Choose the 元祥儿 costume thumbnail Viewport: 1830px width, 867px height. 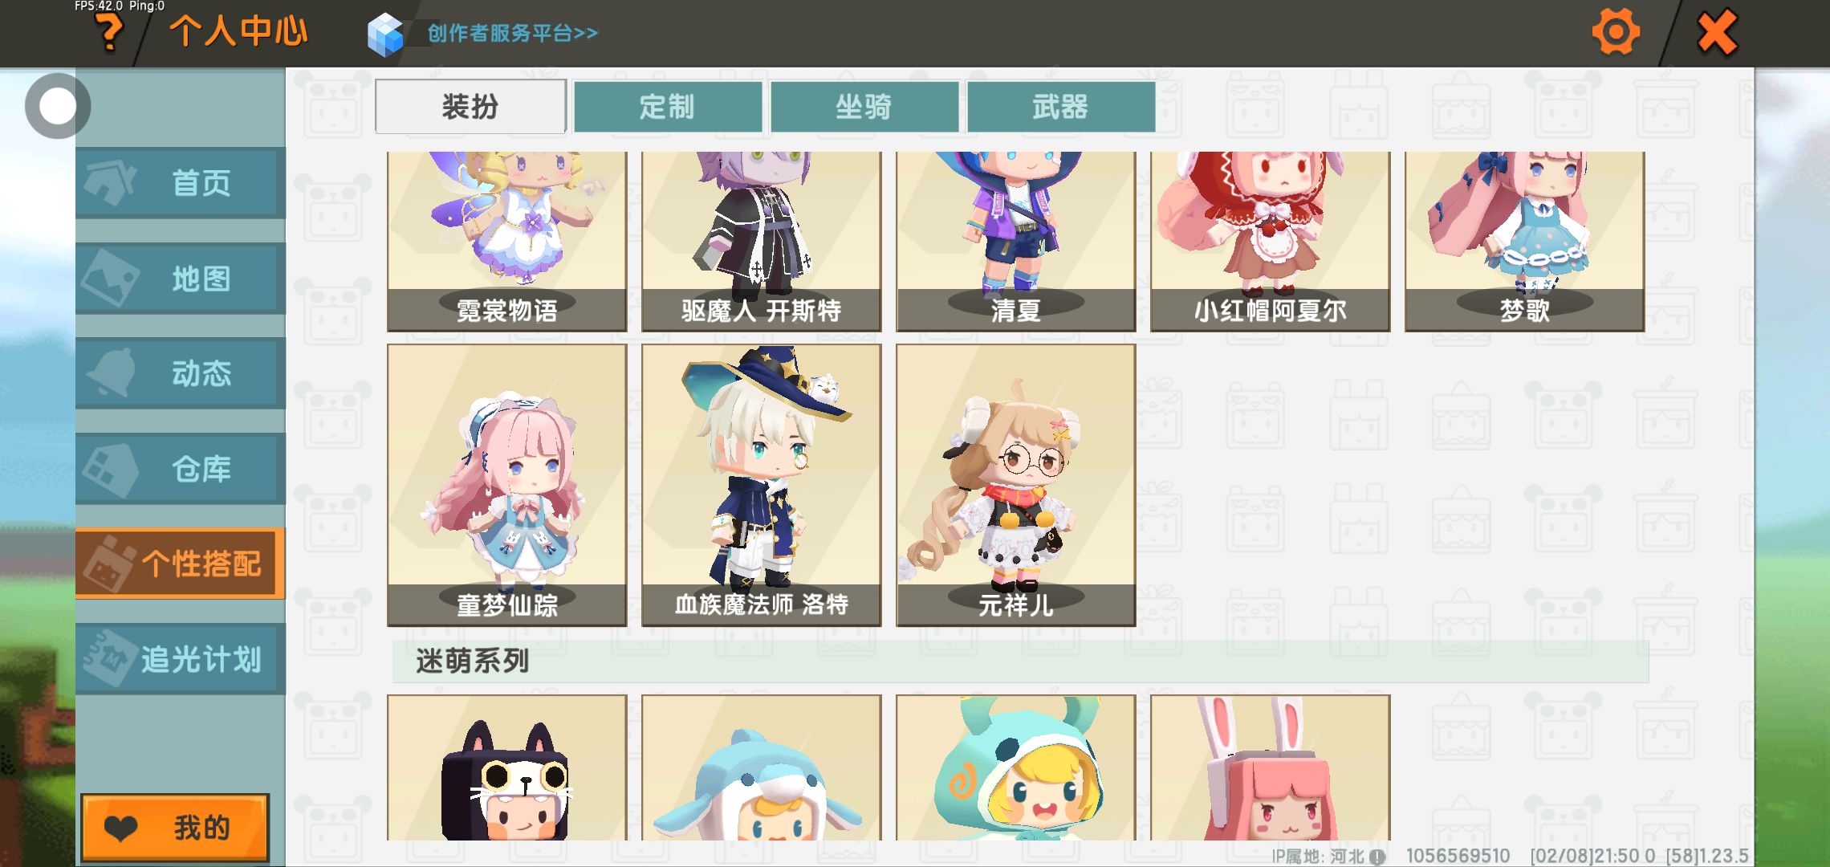click(x=1015, y=485)
